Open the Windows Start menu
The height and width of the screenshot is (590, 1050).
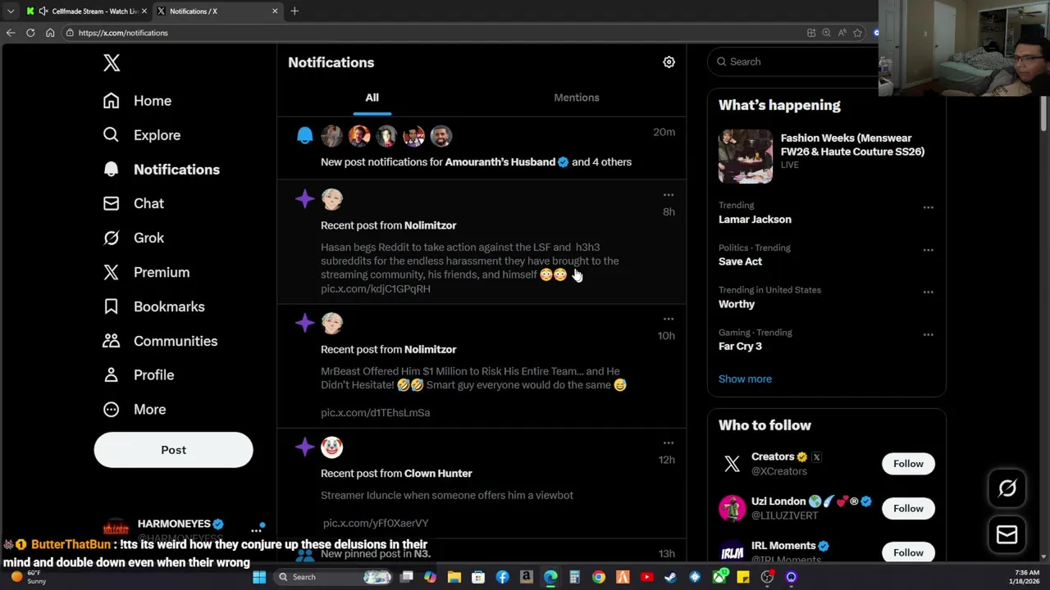(x=259, y=577)
